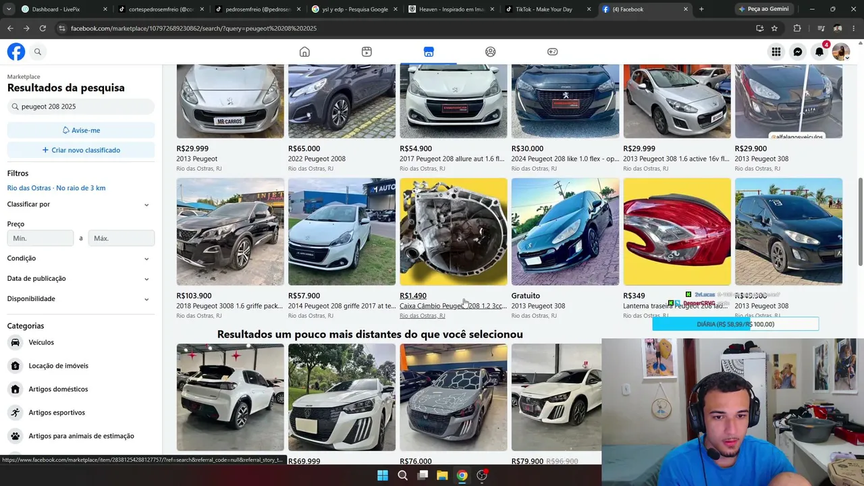Open the Marketplace storefront icon

coord(429,52)
